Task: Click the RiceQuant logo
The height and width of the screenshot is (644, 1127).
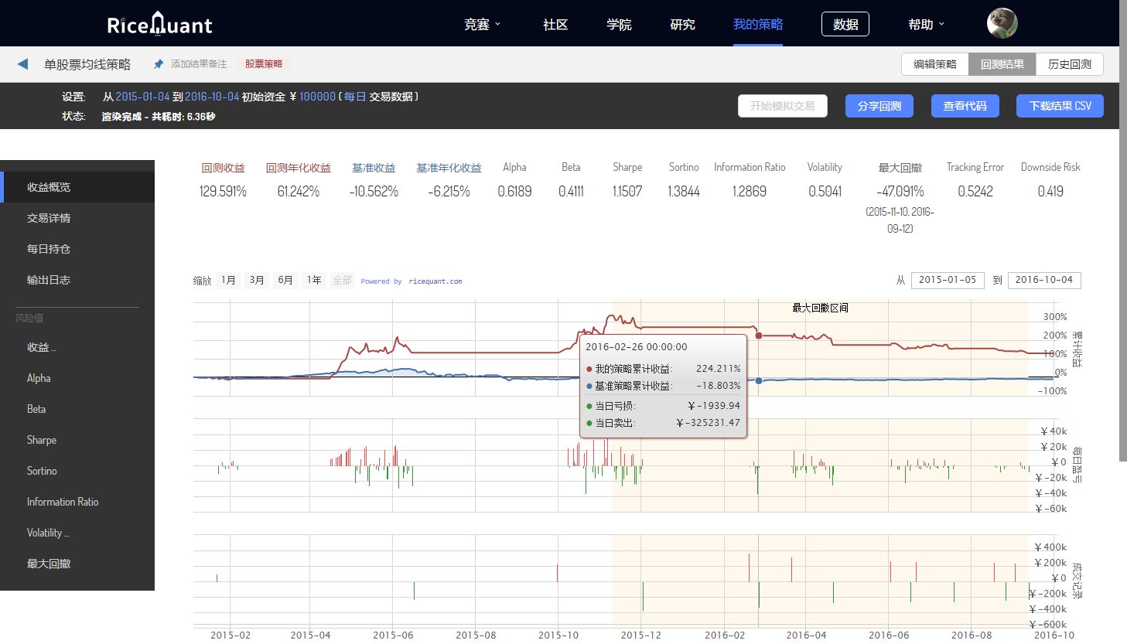Action: 159,24
